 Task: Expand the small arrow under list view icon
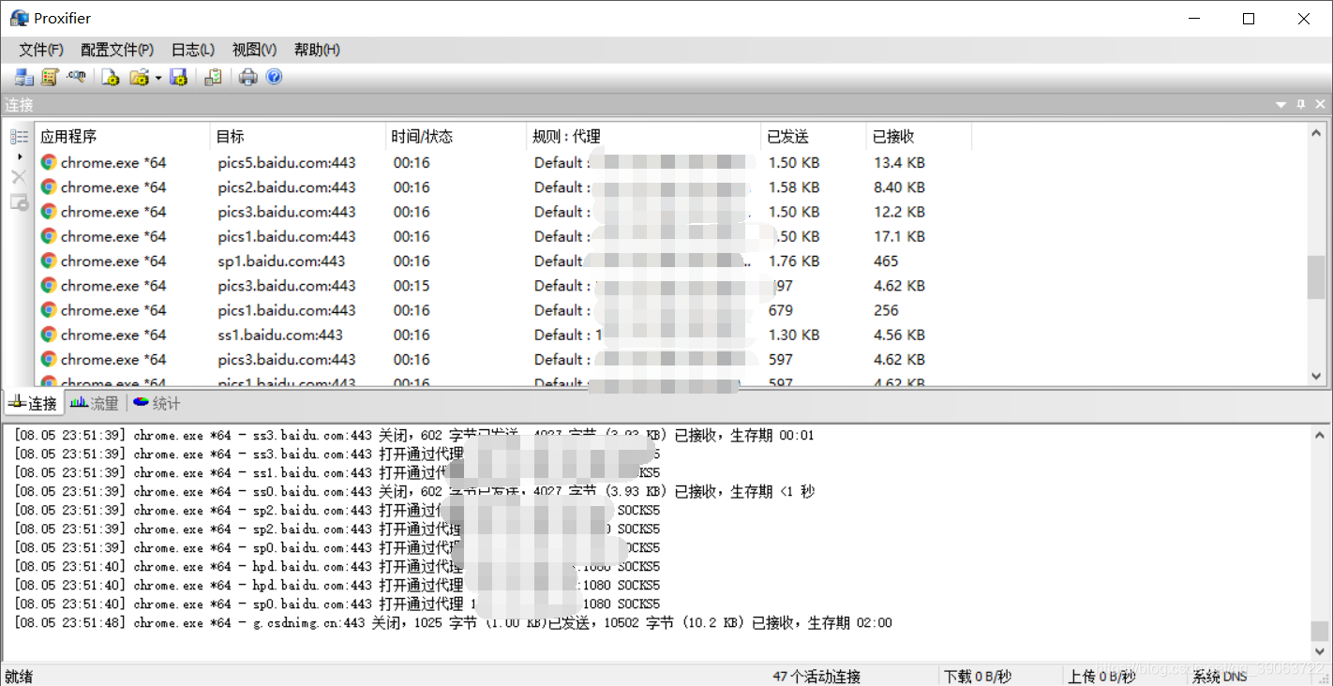[x=20, y=157]
